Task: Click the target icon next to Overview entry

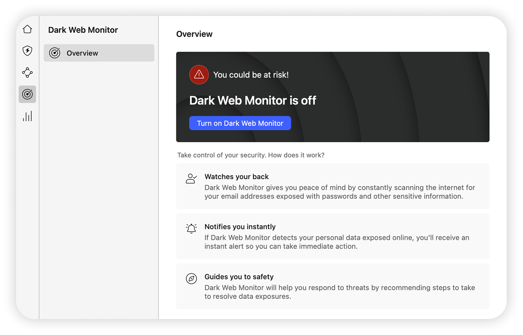Action: (x=55, y=53)
